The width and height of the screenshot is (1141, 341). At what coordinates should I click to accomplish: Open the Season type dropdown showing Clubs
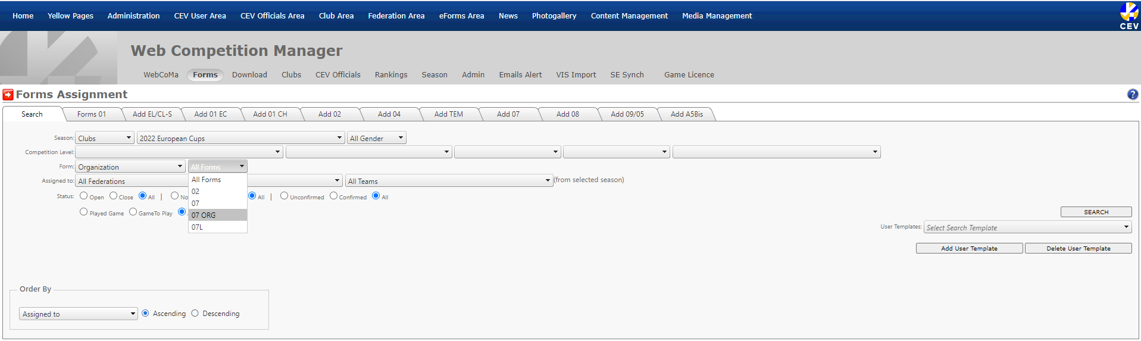(105, 138)
